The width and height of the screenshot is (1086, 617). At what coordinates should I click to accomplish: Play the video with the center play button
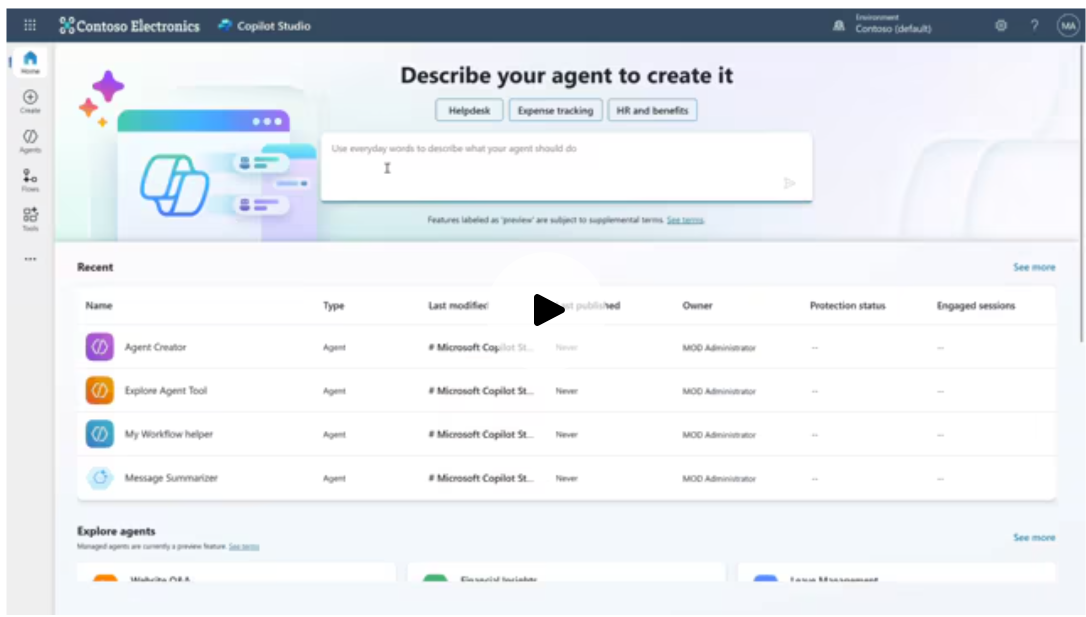[x=548, y=310]
